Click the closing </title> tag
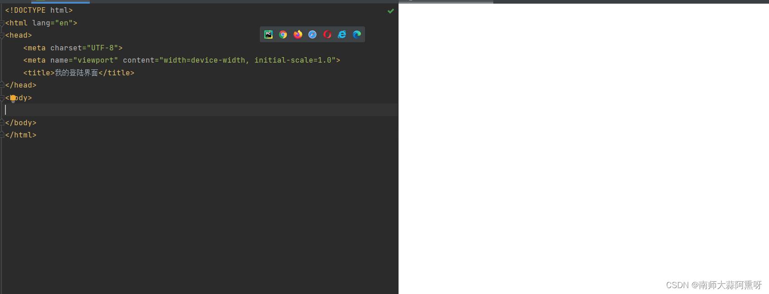Image resolution: width=769 pixels, height=294 pixels. pos(117,73)
